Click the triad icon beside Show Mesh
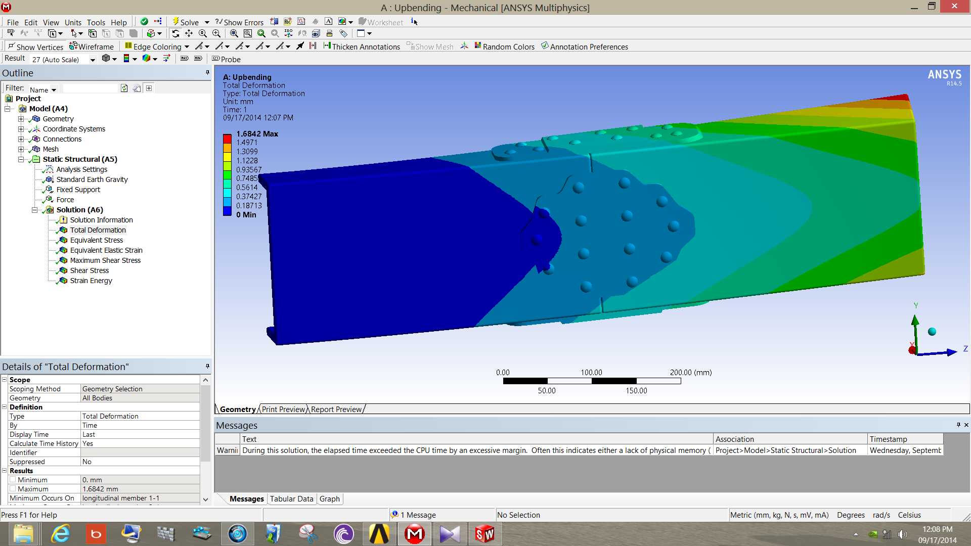 pyautogui.click(x=464, y=46)
